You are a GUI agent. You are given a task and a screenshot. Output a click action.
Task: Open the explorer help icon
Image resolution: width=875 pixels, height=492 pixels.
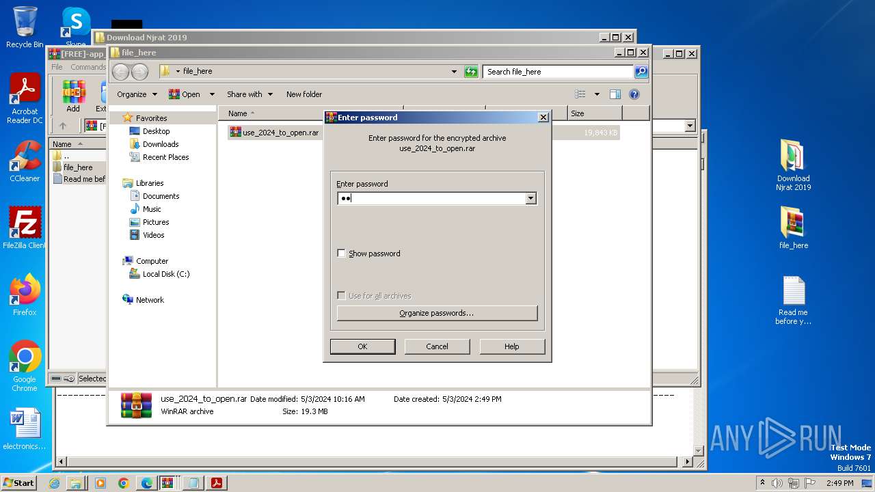tap(634, 94)
